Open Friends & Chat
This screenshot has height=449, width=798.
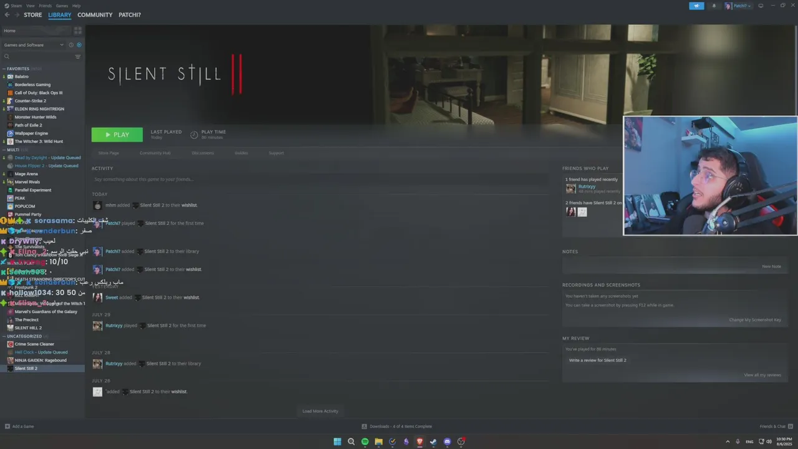click(x=776, y=427)
